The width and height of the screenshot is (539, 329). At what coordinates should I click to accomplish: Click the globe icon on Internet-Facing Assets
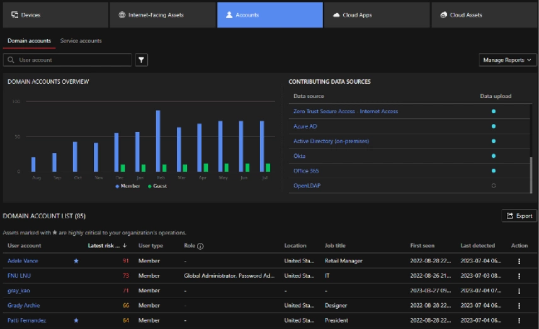(122, 14)
